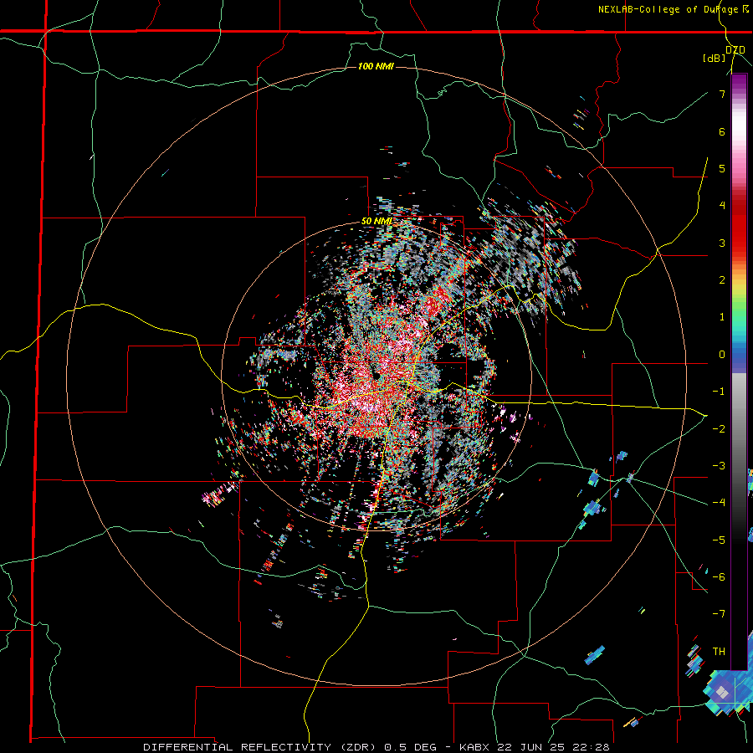Click the "7" value on the ZDR scale
The width and height of the screenshot is (753, 753).
(722, 94)
